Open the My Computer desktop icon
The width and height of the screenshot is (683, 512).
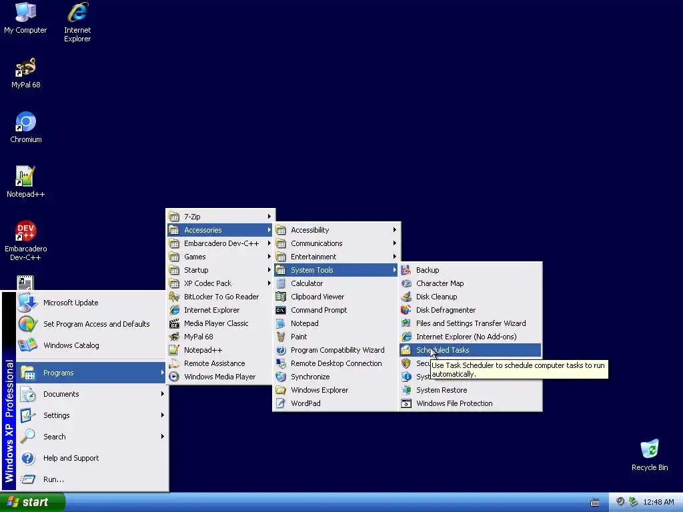tap(25, 17)
